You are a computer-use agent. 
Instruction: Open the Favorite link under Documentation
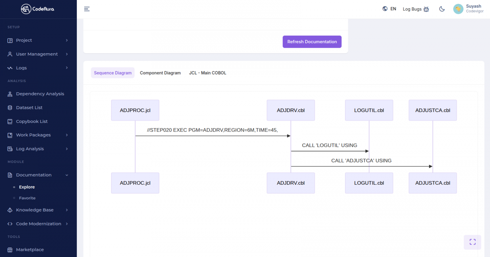pyautogui.click(x=27, y=198)
